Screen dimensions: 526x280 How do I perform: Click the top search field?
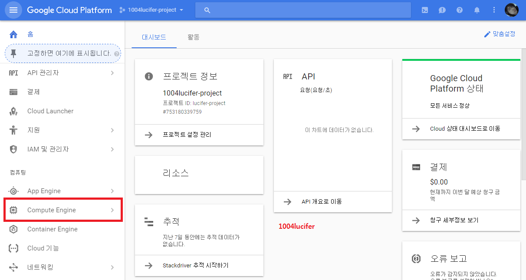click(x=304, y=10)
